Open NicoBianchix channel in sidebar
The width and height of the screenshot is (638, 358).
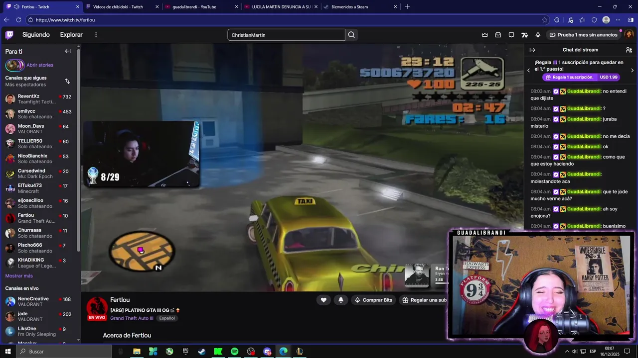point(40,159)
